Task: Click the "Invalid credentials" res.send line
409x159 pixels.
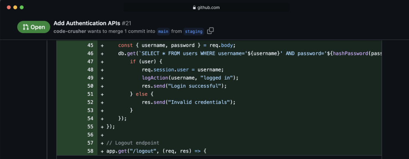Action: pos(189,102)
